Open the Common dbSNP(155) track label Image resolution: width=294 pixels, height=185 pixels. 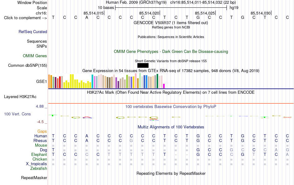point(27,65)
